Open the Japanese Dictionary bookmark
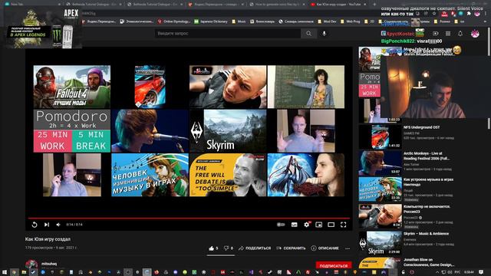Viewport: 491px width, 276px height. pos(211,21)
